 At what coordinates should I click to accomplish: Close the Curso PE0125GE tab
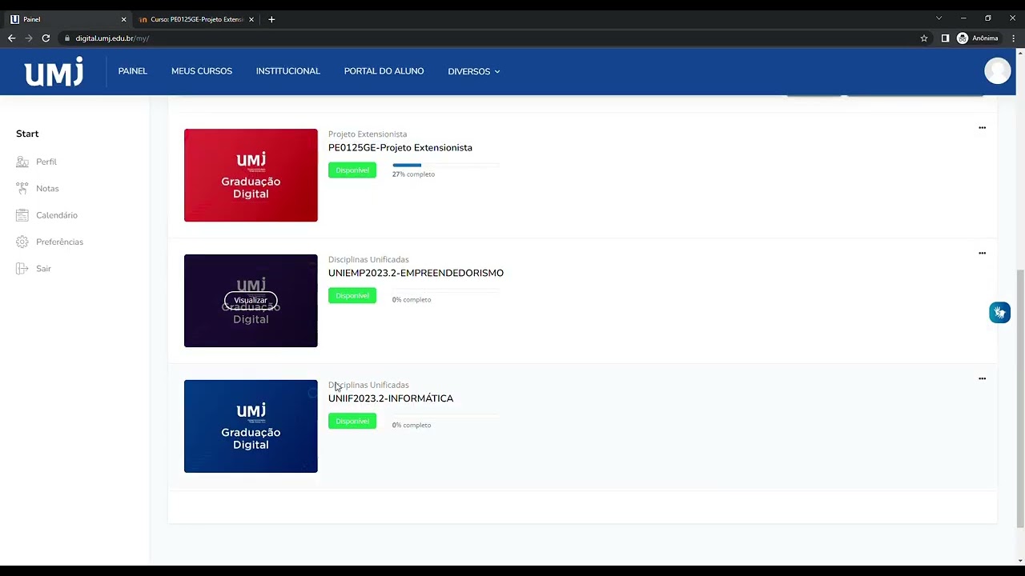tap(251, 19)
